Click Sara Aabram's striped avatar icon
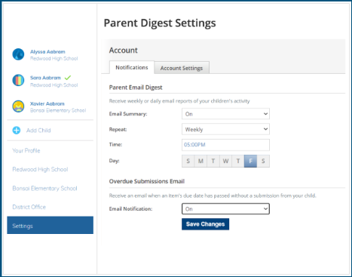 [x=18, y=80]
